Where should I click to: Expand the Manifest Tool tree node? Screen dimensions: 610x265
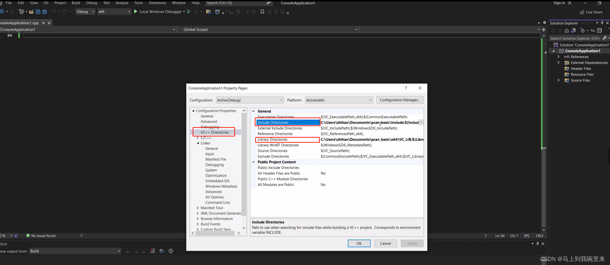click(x=198, y=208)
